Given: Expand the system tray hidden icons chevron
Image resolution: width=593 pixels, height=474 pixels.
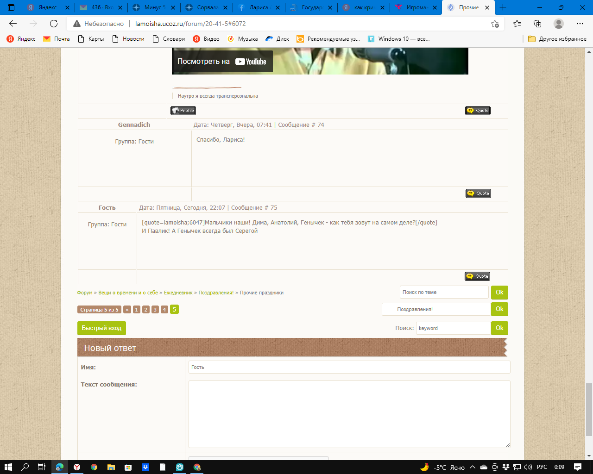Looking at the screenshot, I should (x=472, y=467).
